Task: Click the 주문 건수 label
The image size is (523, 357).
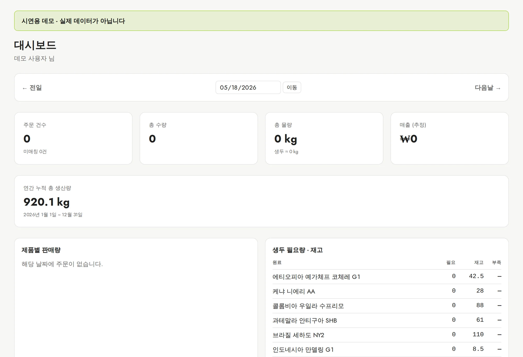Action: tap(35, 125)
